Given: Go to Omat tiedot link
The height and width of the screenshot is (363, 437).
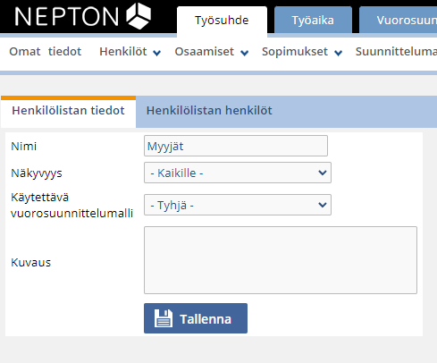Looking at the screenshot, I should [x=46, y=52].
